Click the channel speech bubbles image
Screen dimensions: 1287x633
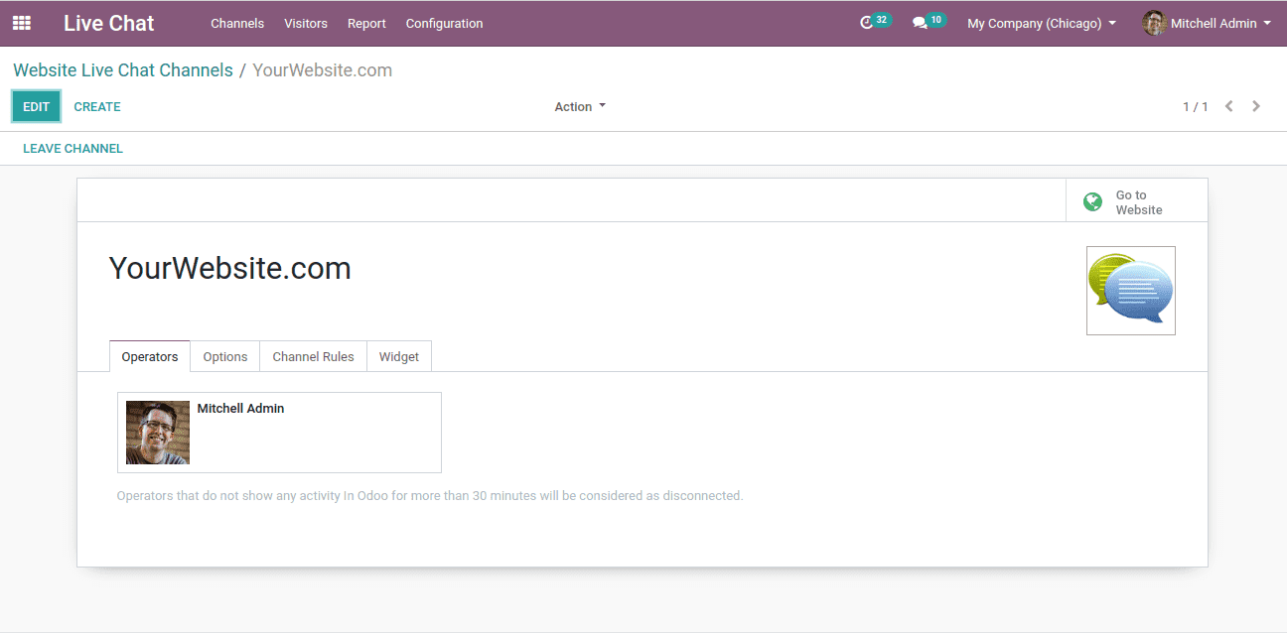(x=1130, y=290)
